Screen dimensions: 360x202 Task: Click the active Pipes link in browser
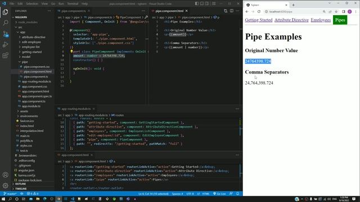(x=340, y=20)
